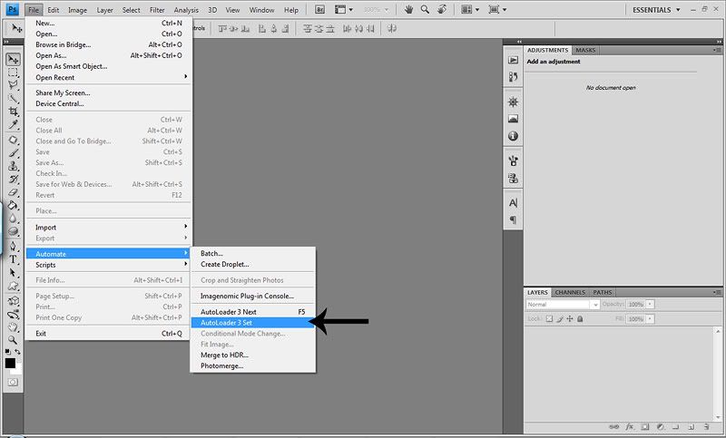Switch to the Masks tab
The height and width of the screenshot is (438, 726).
coord(585,50)
